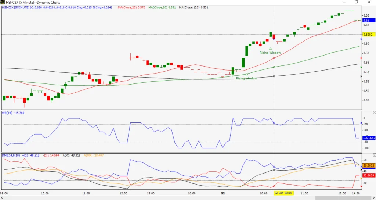Restore down the Dynamic Charts window

click(x=357, y=2)
